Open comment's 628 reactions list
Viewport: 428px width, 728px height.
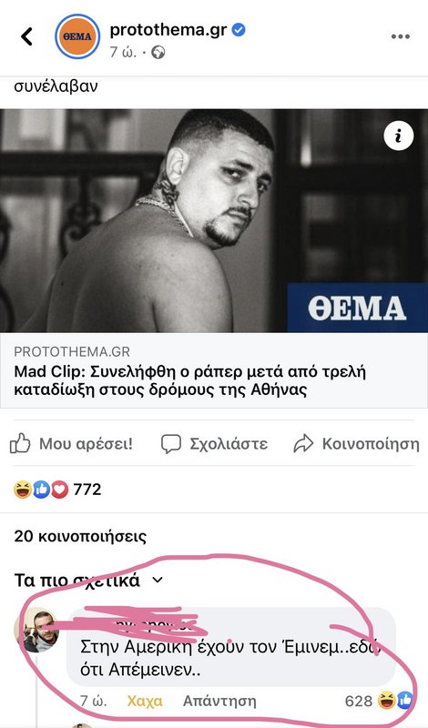point(379,701)
